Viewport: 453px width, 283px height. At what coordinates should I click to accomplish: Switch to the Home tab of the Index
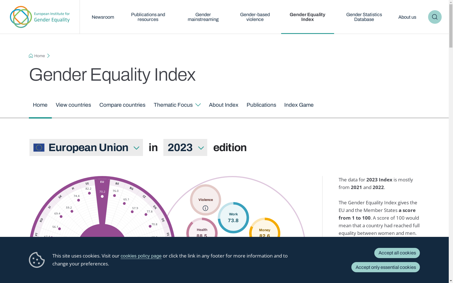pos(40,105)
